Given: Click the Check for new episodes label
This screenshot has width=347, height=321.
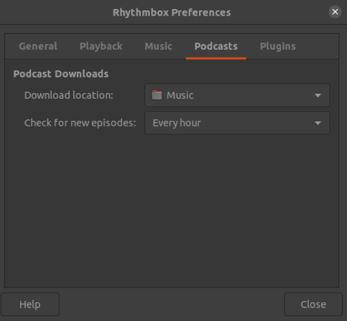Looking at the screenshot, I should tap(80, 123).
